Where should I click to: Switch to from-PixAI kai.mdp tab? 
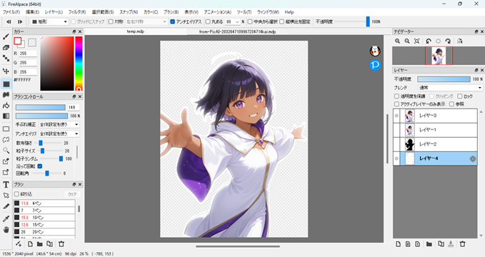pyautogui.click(x=238, y=31)
